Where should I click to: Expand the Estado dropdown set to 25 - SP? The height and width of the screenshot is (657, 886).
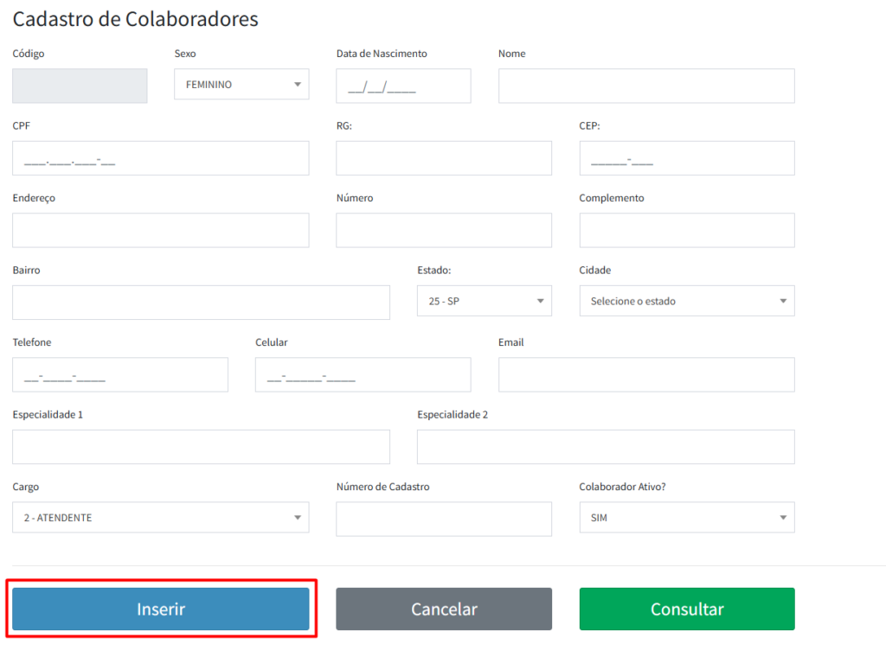(484, 301)
